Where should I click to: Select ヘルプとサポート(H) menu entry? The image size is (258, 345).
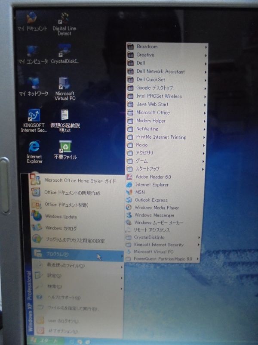point(78,298)
